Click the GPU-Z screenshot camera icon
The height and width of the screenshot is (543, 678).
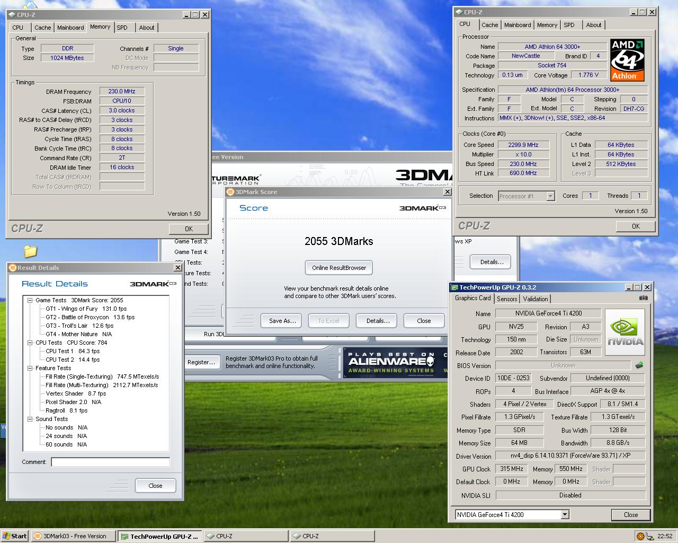pos(643,298)
